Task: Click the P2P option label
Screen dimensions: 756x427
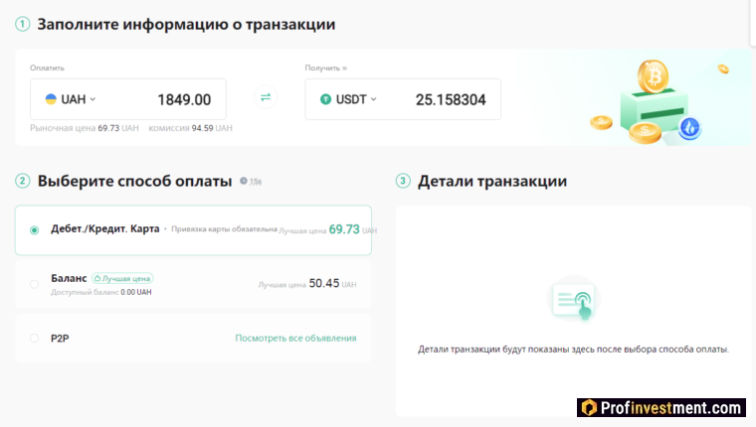Action: tap(60, 339)
